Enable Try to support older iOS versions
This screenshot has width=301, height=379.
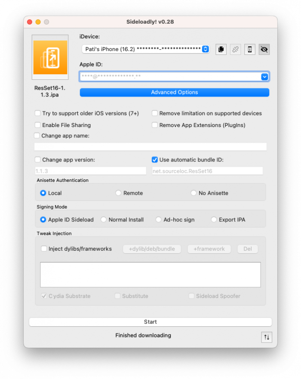click(x=37, y=113)
